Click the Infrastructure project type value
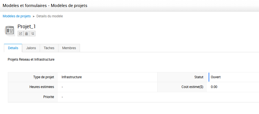Screen dimensions: 259x114 [72, 77]
